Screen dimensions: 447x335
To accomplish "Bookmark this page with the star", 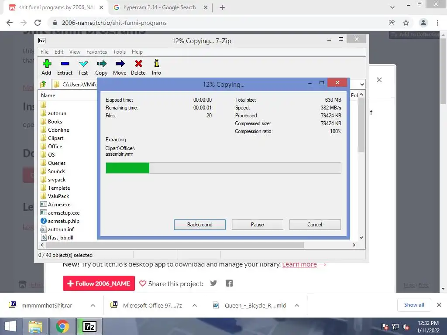I will (x=406, y=23).
